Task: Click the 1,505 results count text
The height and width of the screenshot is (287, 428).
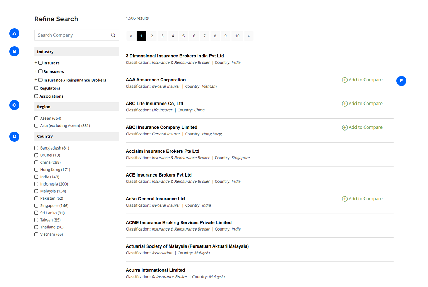Action: click(x=137, y=18)
